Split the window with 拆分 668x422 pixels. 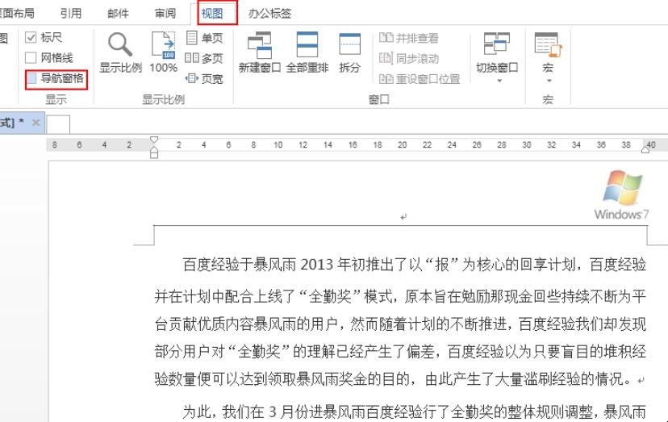pos(350,52)
